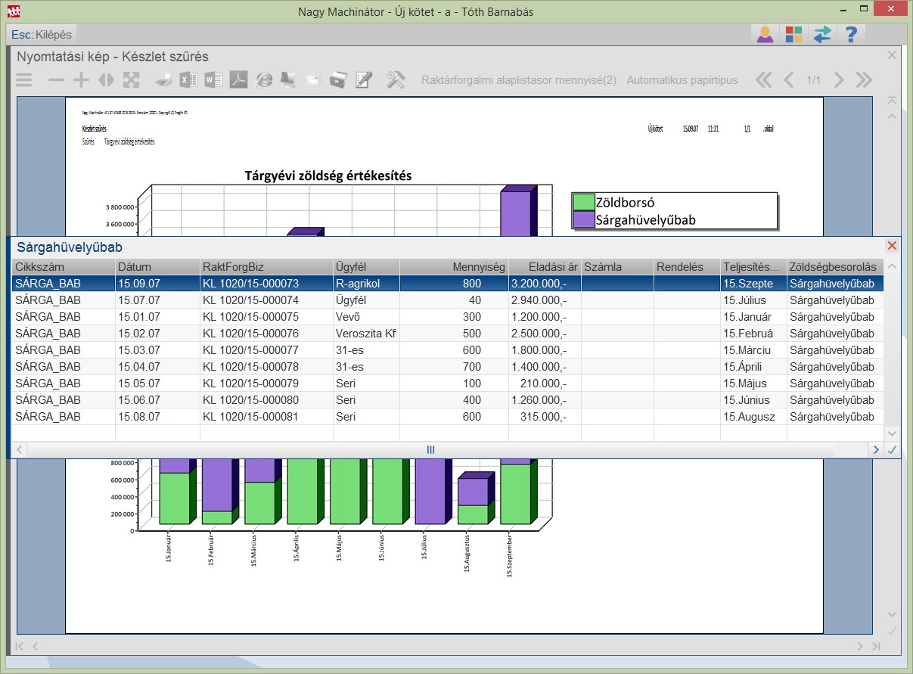
Task: Click Automatikus papírtípus paper type option
Action: (x=682, y=80)
